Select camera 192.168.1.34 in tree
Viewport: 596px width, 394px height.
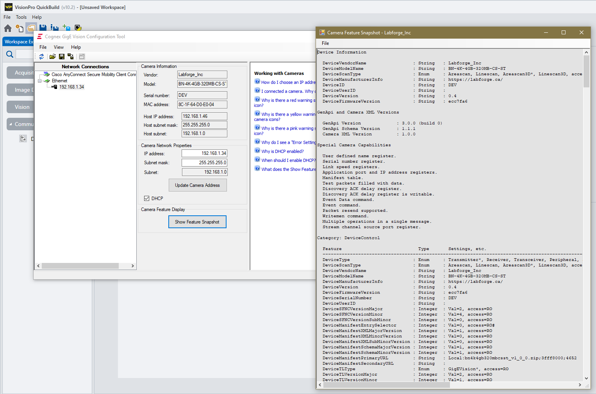(x=71, y=87)
